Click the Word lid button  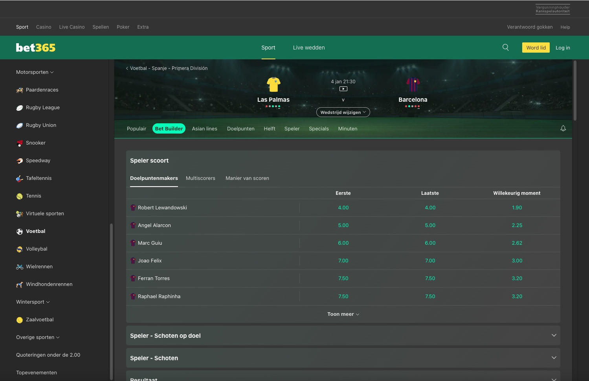536,47
